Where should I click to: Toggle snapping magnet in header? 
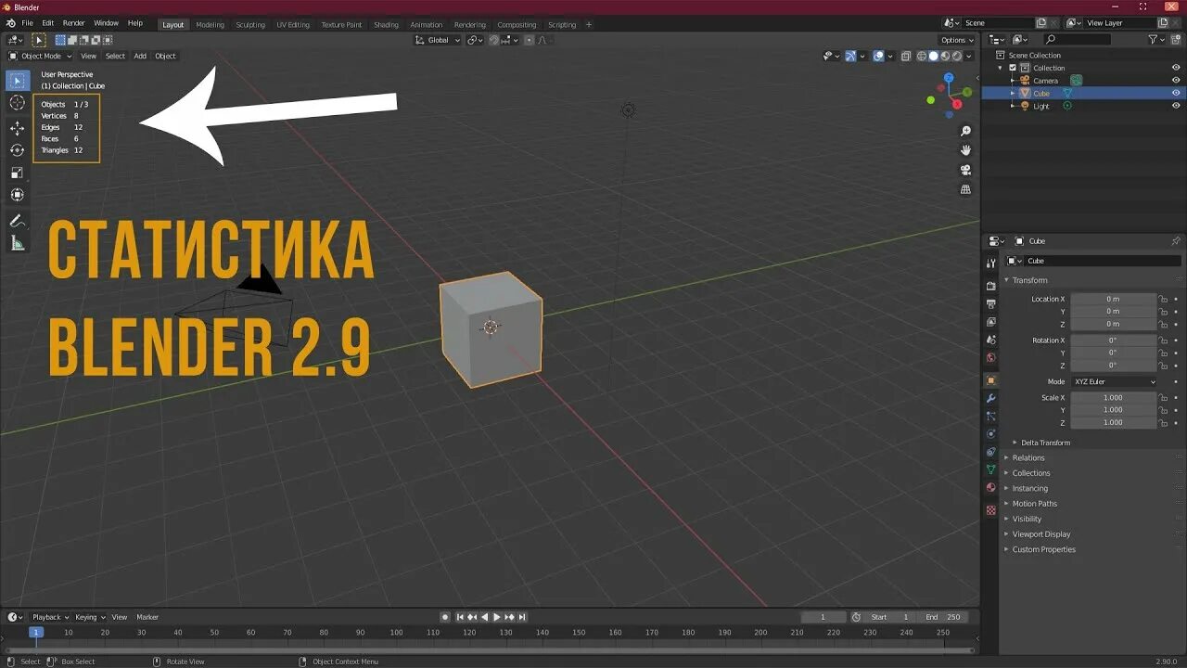[494, 40]
